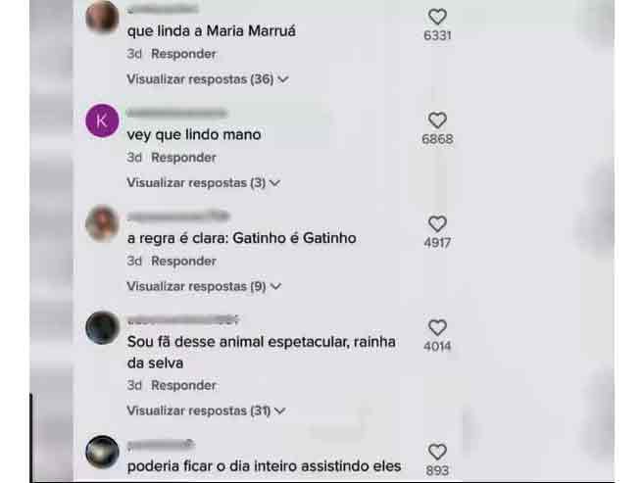This screenshot has height=483, width=644.
Task: Heart the 'Sou fã desse animal' comment
Action: click(437, 328)
